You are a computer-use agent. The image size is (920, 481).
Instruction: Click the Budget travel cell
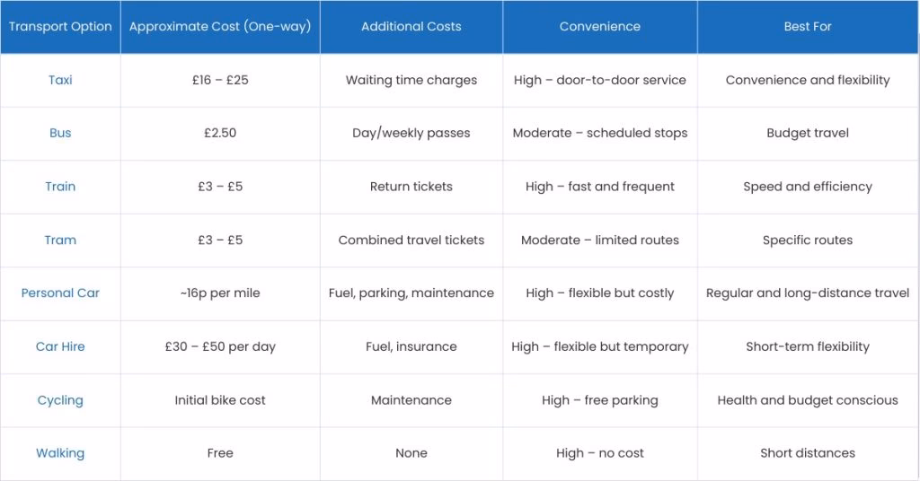(808, 133)
